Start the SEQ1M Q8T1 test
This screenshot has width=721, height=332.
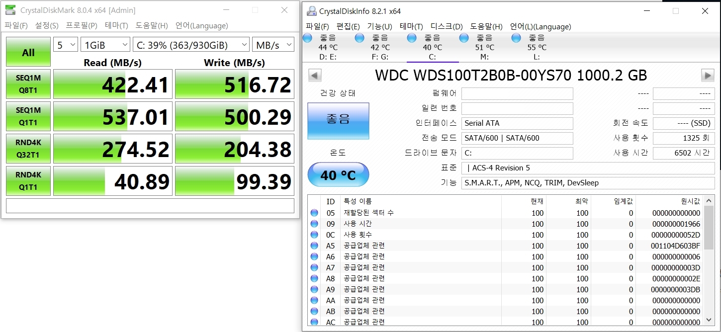tap(28, 84)
